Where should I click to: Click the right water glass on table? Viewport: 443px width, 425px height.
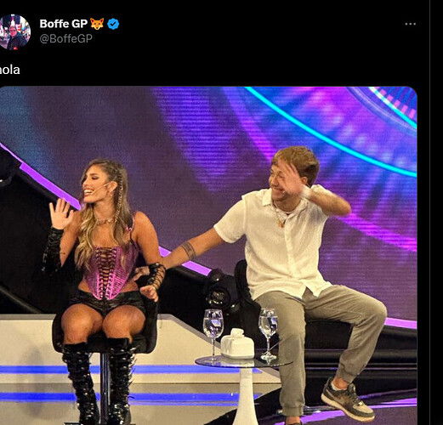click(x=268, y=334)
